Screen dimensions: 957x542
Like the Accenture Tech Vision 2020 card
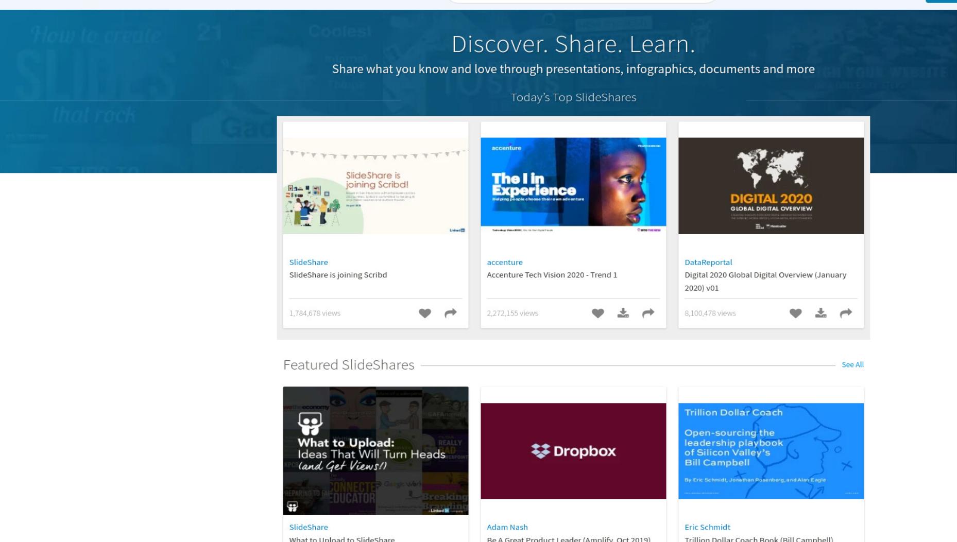[597, 313]
